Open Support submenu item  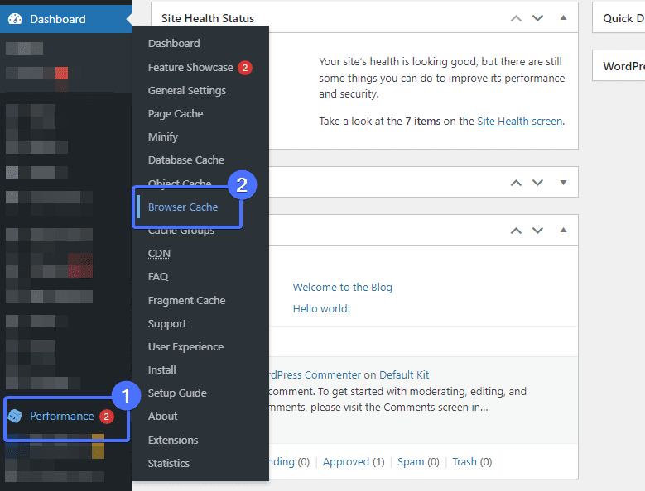tap(167, 323)
